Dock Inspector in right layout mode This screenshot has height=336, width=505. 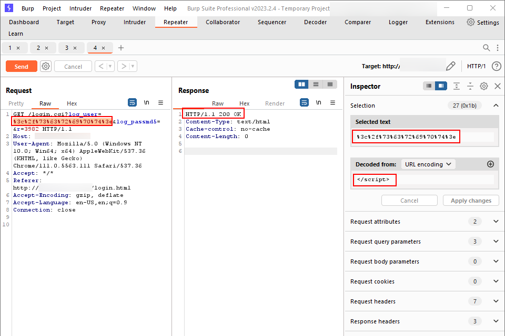(x=441, y=86)
